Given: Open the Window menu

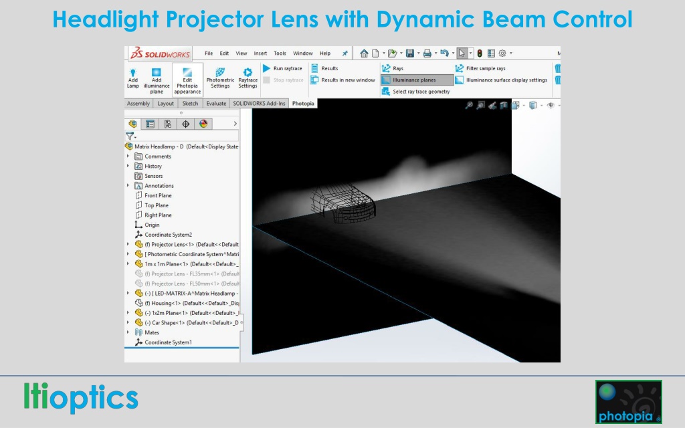Looking at the screenshot, I should [303, 53].
